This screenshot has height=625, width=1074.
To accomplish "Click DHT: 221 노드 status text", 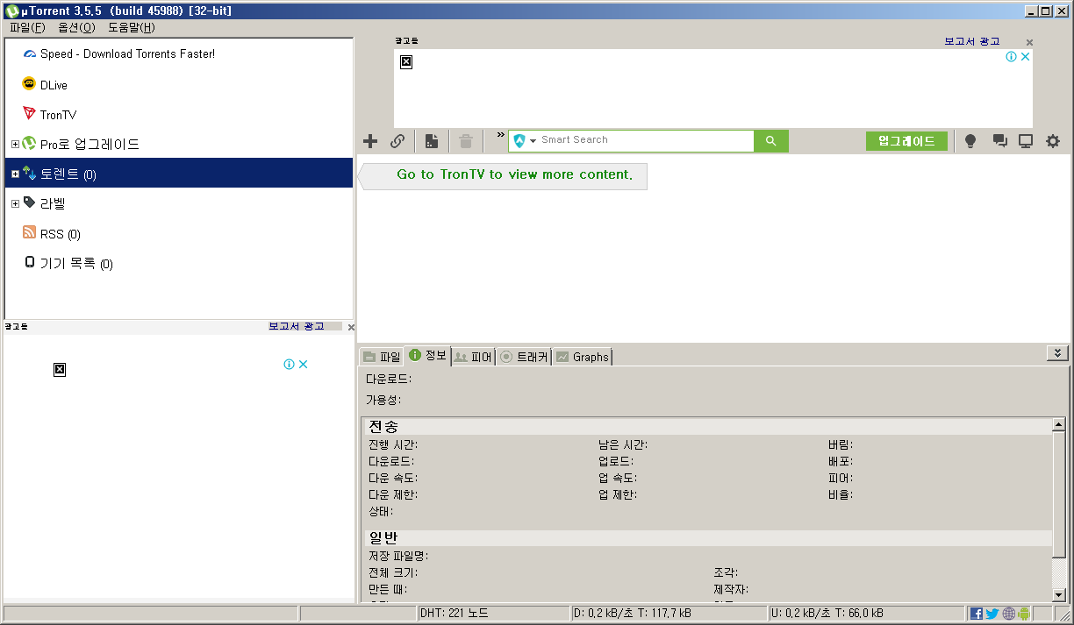I will [x=455, y=613].
